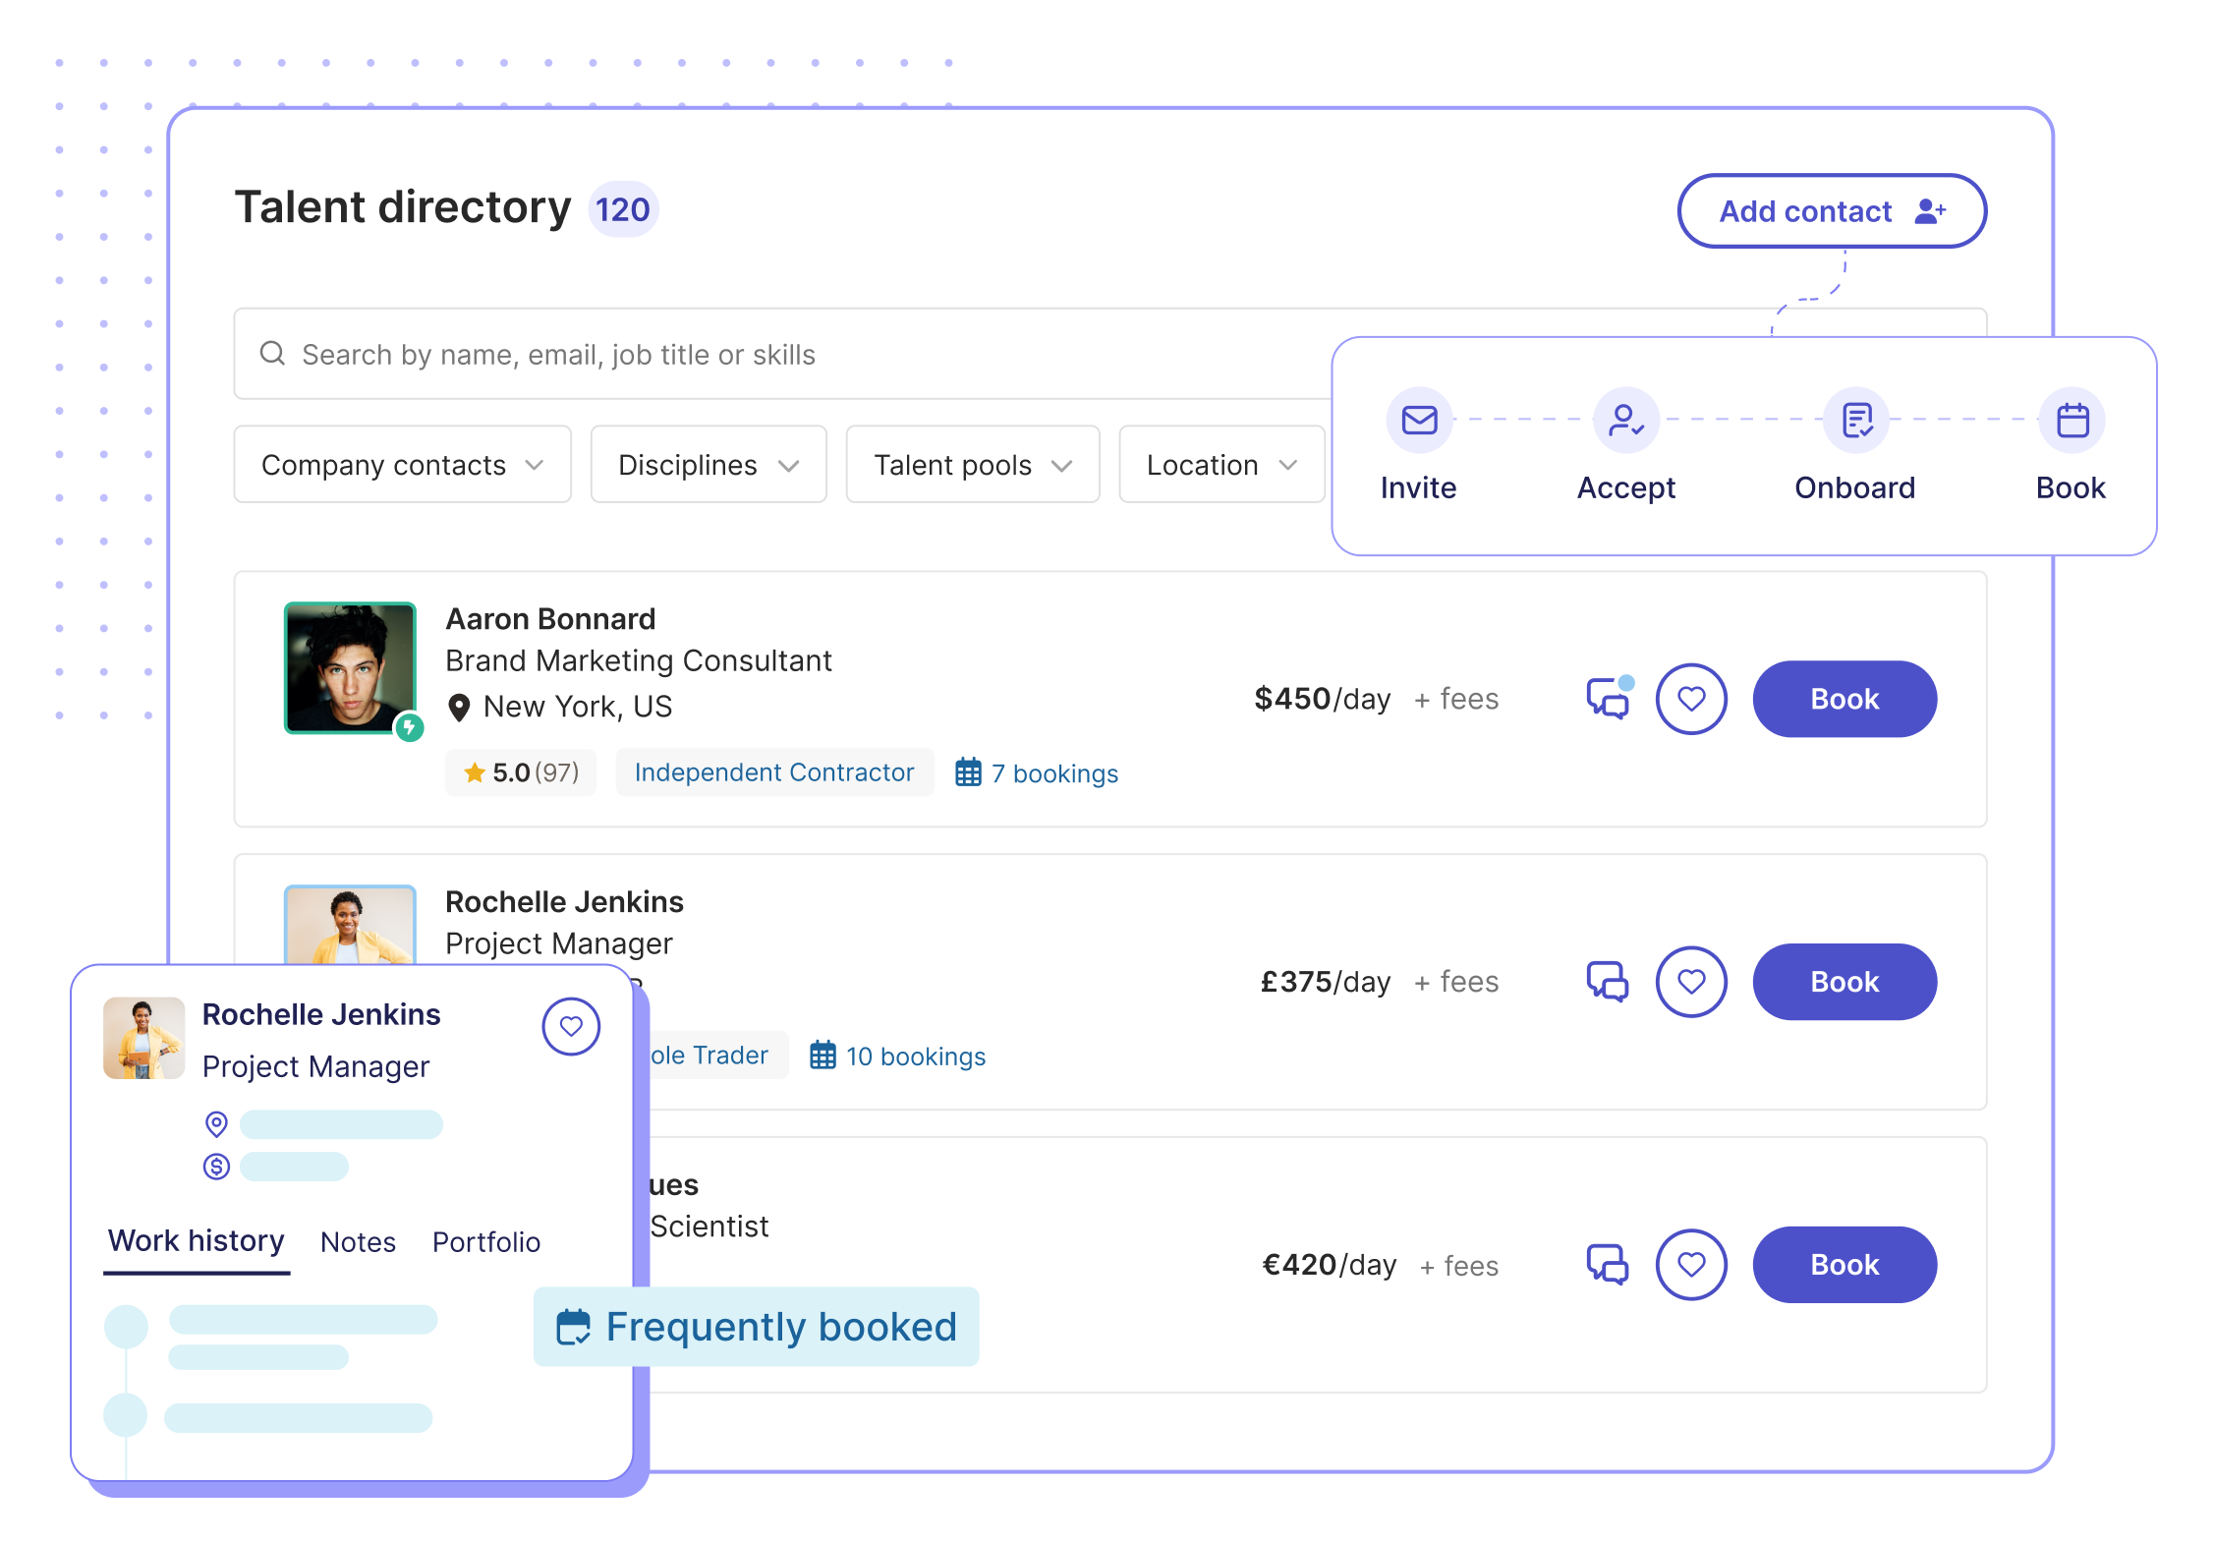2213x1541 pixels.
Task: Open Aaron Bonnard's profile photo
Action: tap(350, 668)
